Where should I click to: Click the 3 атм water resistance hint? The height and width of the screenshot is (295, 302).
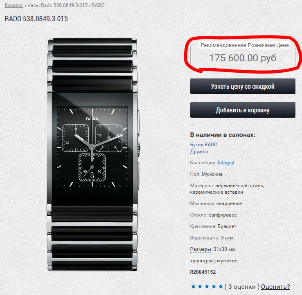[227, 238]
